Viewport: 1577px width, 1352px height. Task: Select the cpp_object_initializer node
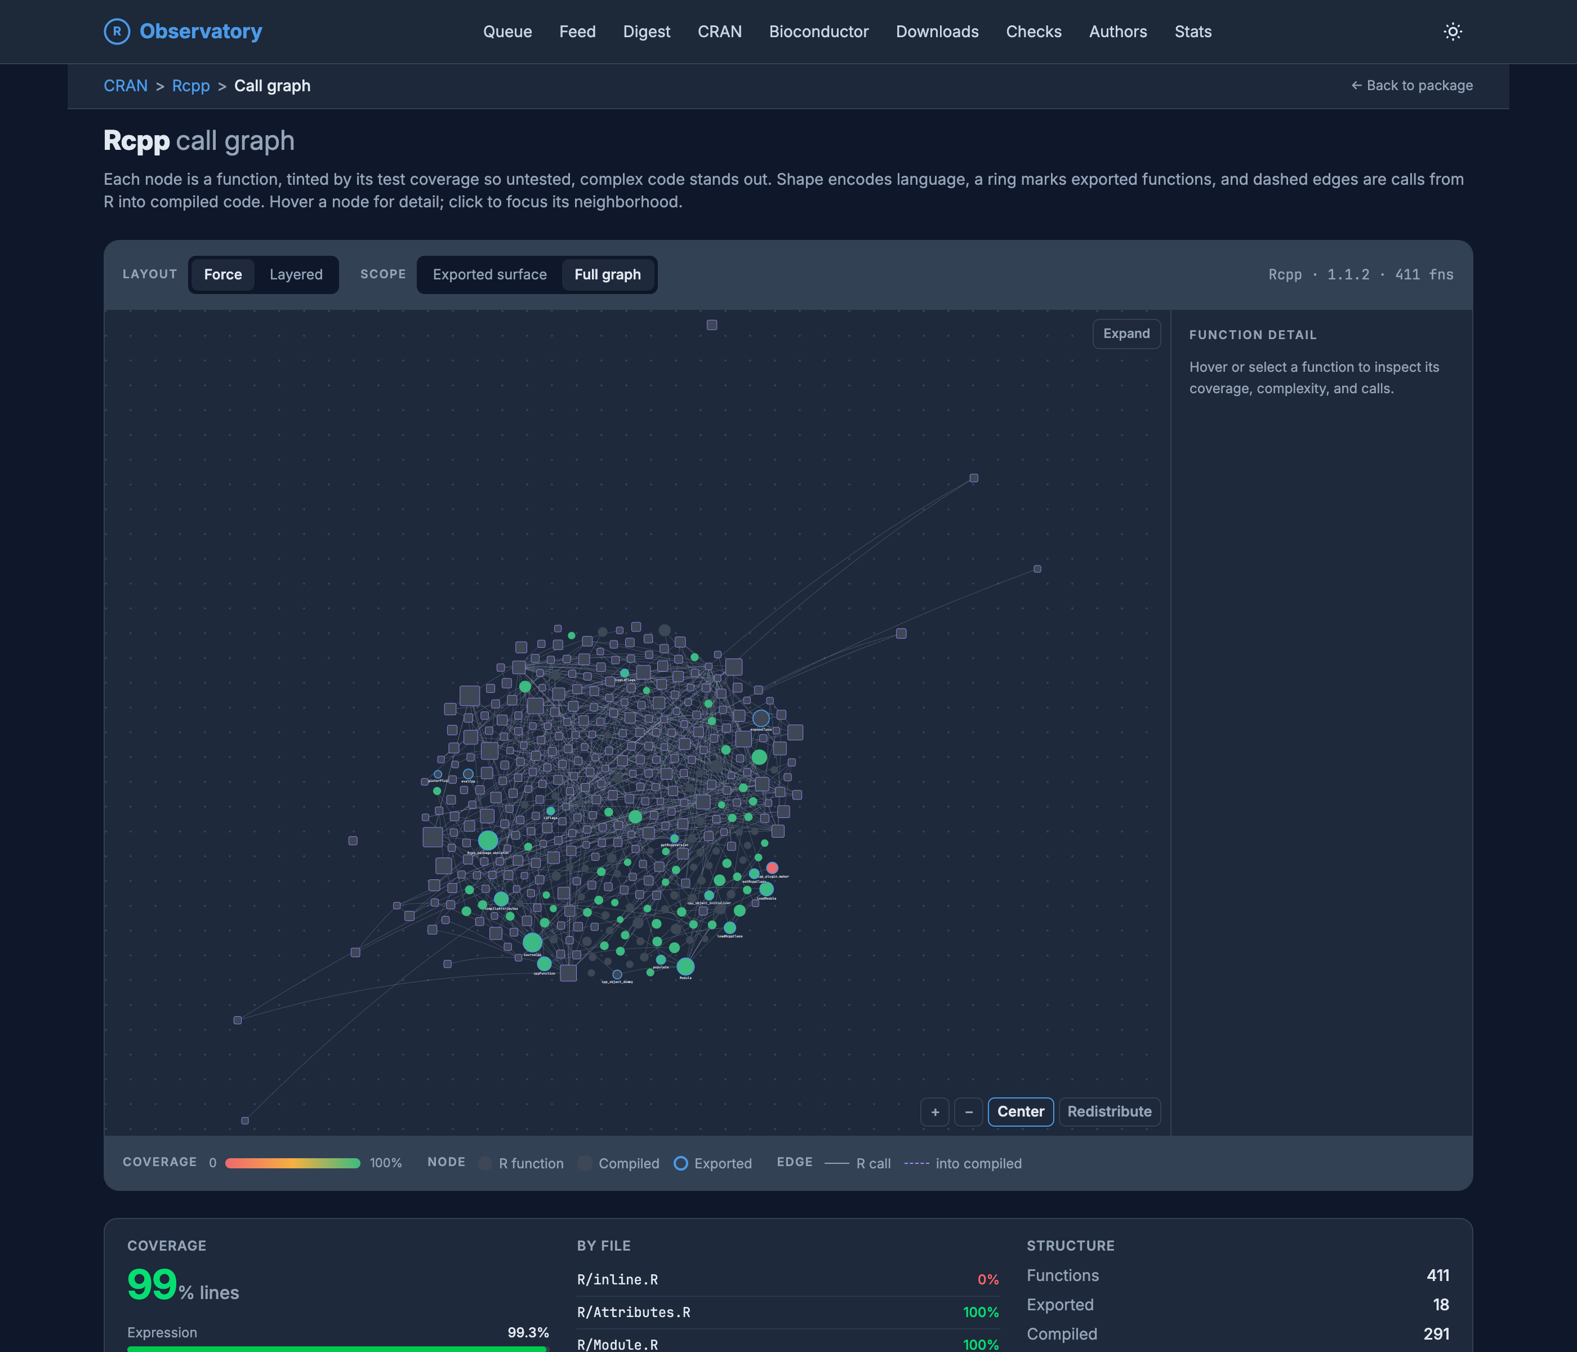(x=709, y=895)
